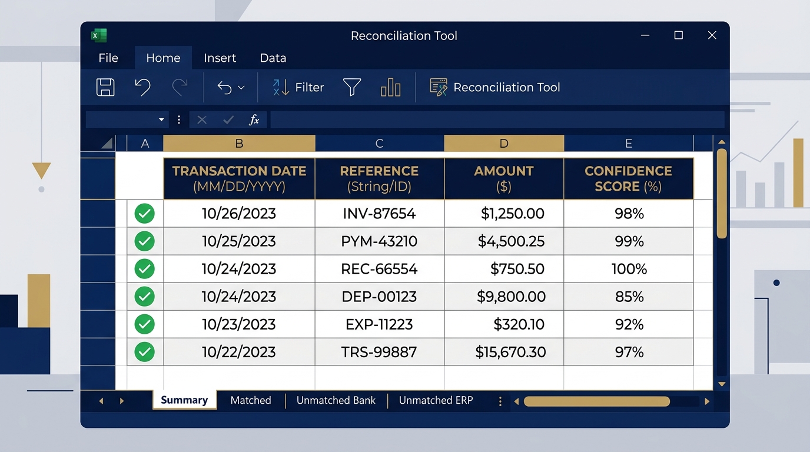Click the bar chart icon
The width and height of the screenshot is (810, 452).
[x=391, y=87]
